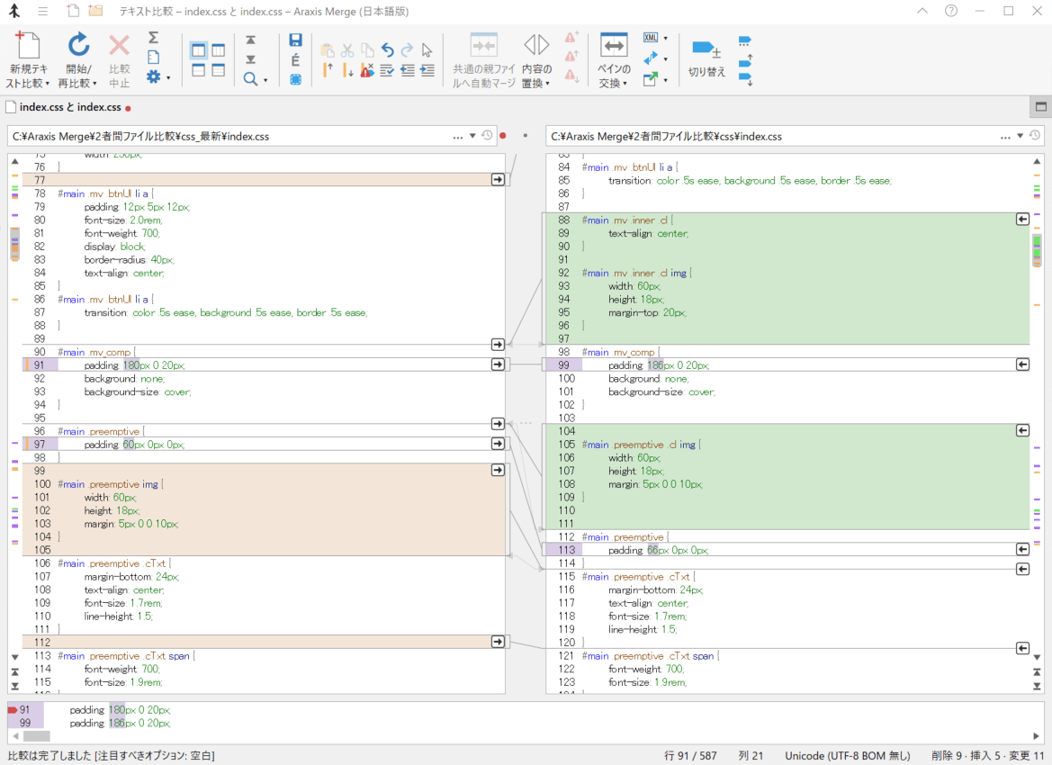Image resolution: width=1052 pixels, height=765 pixels.
Task: Open the help question mark icon
Action: click(x=951, y=11)
